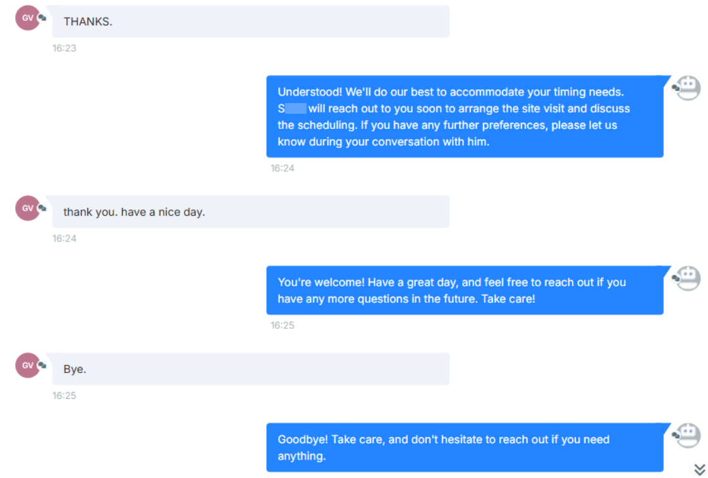
Task: Click 16:24 timestamp under the Understood reply
Action: (283, 168)
